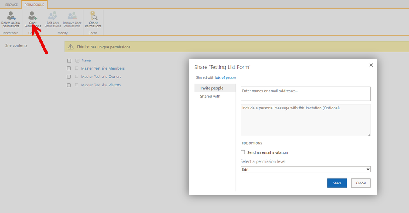Click Grant Permissions ribbon icon

click(33, 16)
